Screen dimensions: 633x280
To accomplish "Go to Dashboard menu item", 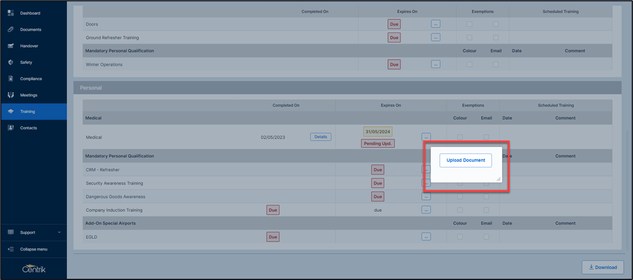I will pos(30,13).
